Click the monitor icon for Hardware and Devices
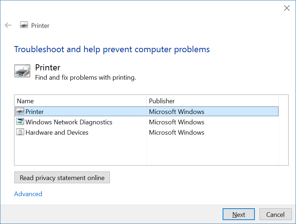The height and width of the screenshot is (224, 296). (20, 132)
